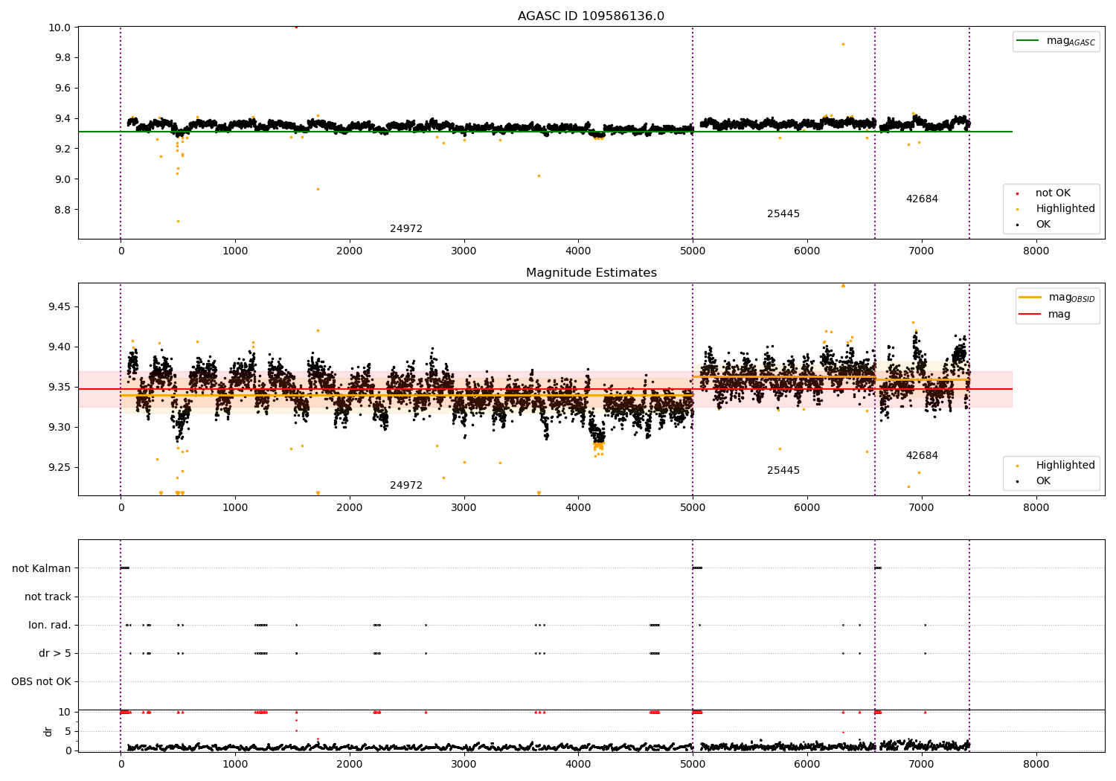Click the 'not track' row label
The width and height of the screenshot is (1116, 781).
[x=48, y=597]
